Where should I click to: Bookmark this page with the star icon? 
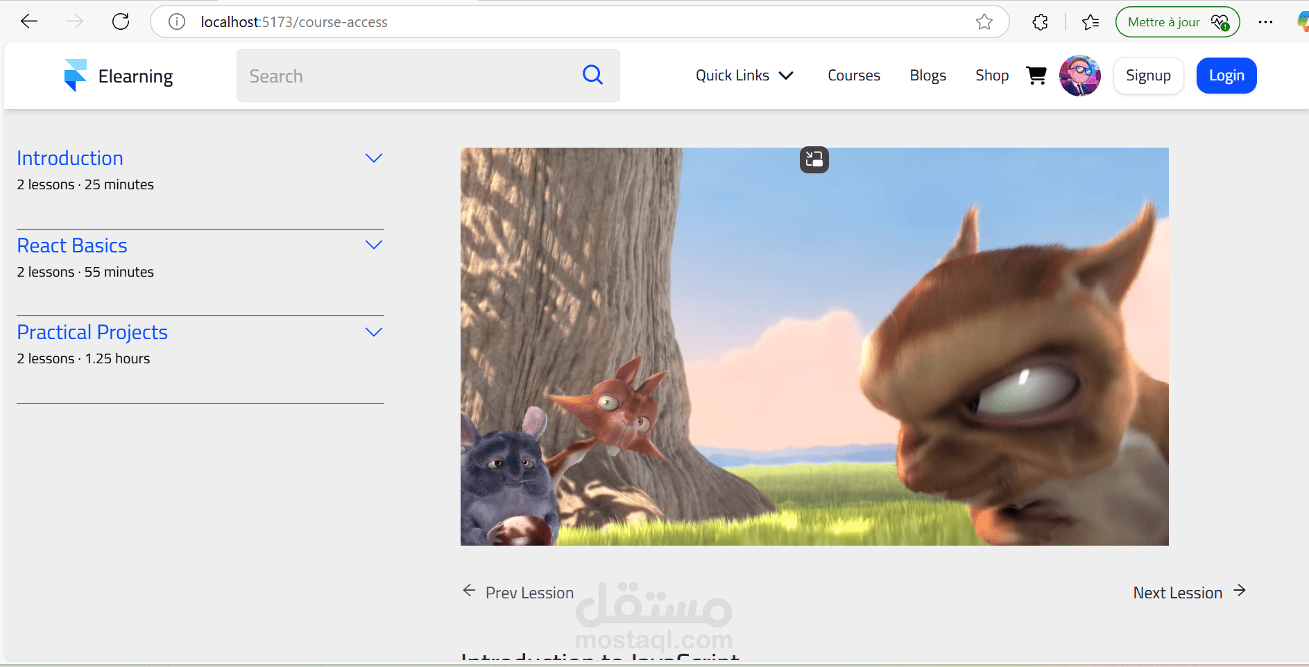(984, 22)
